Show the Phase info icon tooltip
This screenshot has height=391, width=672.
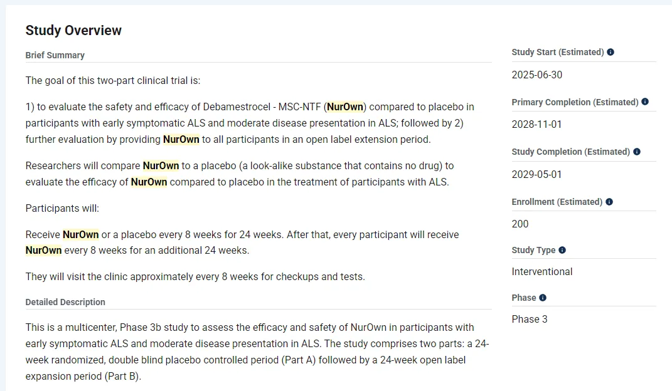point(543,298)
